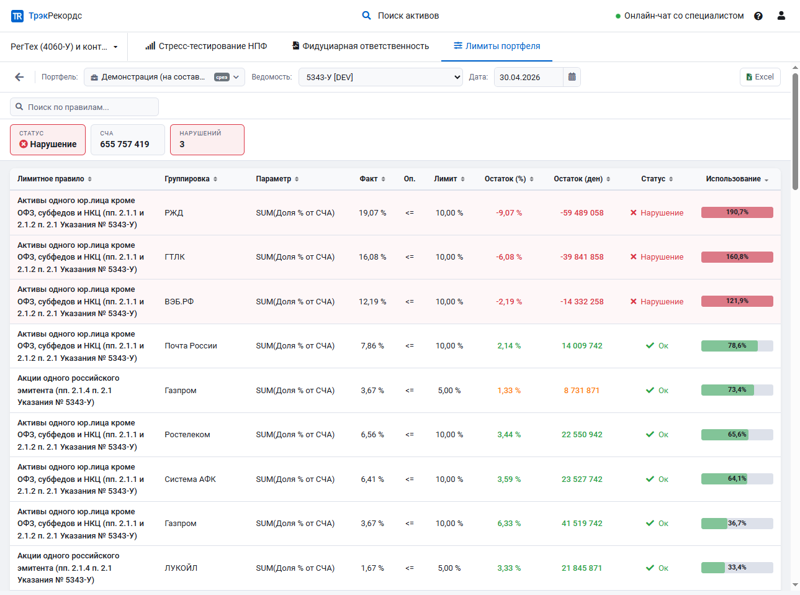The width and height of the screenshot is (800, 595).
Task: Click the ТрэкРекордс brand name
Action: coord(55,16)
